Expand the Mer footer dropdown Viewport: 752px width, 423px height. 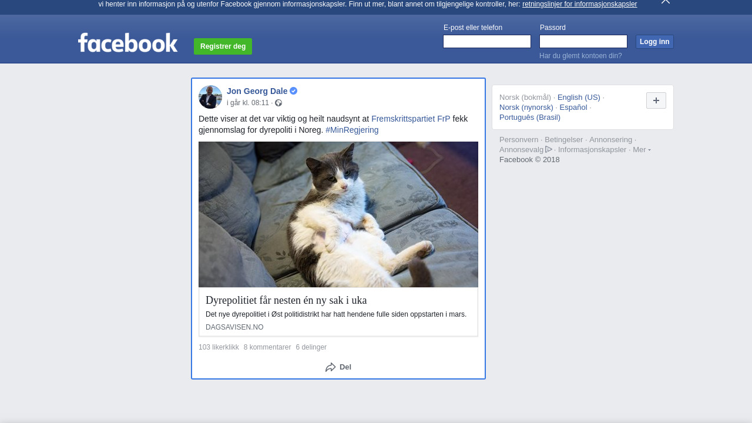click(642, 149)
